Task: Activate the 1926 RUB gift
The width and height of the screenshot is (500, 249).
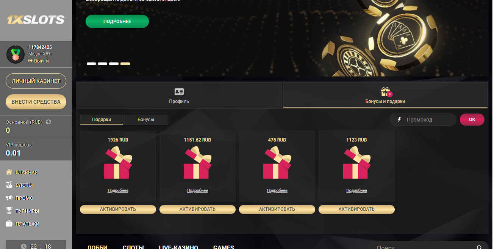Action: point(118,209)
